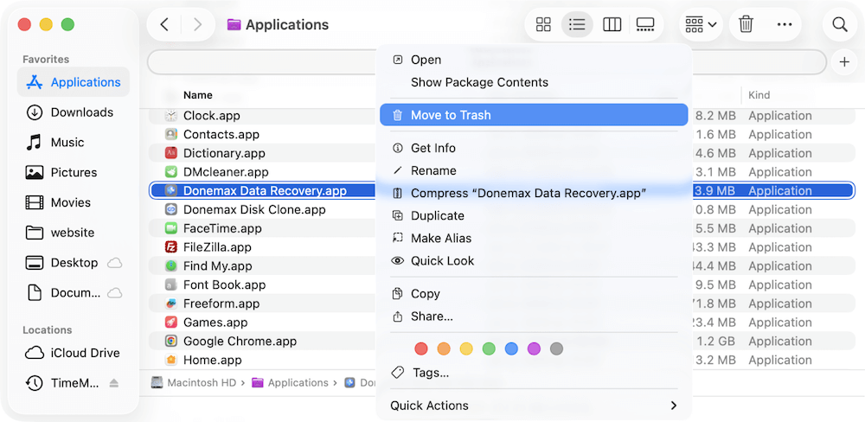865x422 pixels.
Task: Choose Open from the context menu
Action: click(x=534, y=60)
